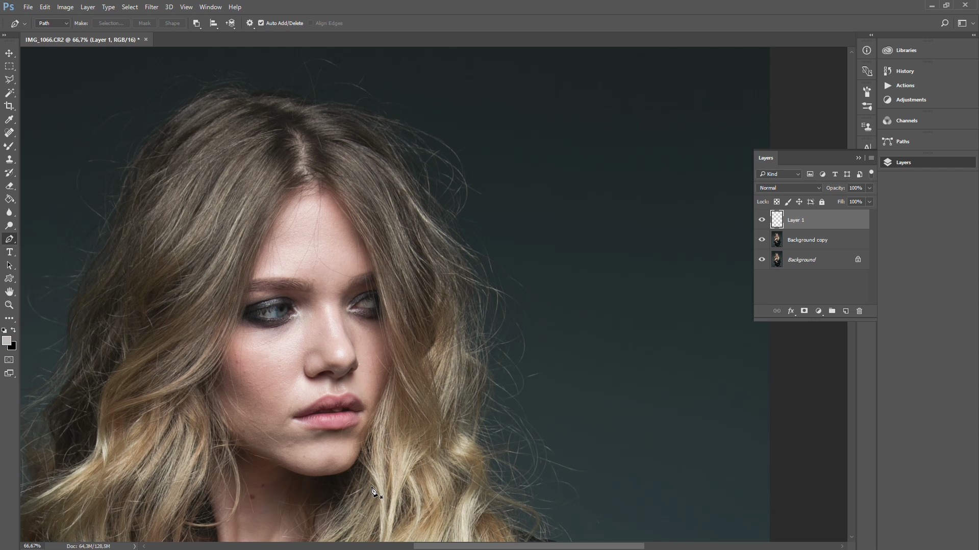979x550 pixels.
Task: Select the Dodge tool
Action: [x=9, y=225]
